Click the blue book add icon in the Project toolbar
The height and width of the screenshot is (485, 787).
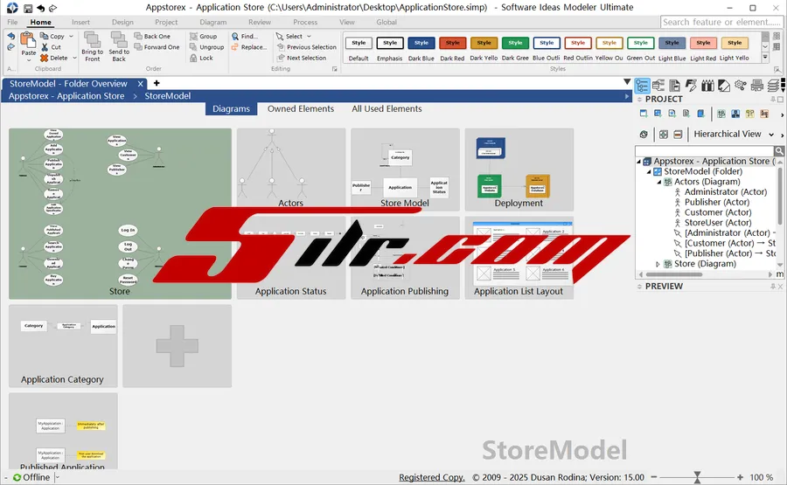(x=701, y=114)
